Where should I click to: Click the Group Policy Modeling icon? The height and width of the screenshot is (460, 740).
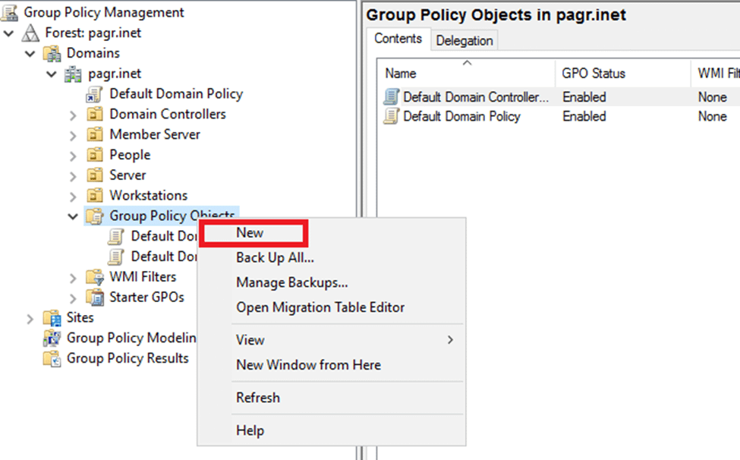(x=52, y=339)
